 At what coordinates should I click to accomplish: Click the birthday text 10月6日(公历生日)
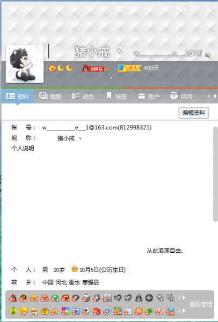pyautogui.click(x=103, y=269)
